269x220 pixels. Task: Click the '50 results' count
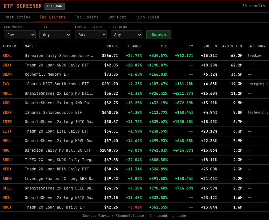coord(253,6)
